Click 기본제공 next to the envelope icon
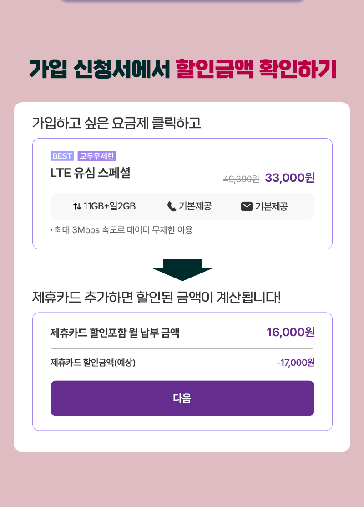 pos(271,206)
